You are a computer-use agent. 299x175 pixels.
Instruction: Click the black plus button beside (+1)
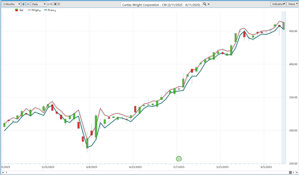point(55,4)
